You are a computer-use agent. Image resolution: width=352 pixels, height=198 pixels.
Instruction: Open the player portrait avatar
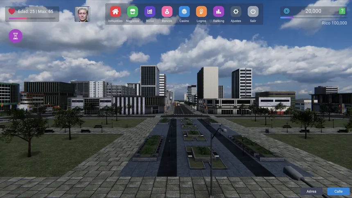point(82,14)
